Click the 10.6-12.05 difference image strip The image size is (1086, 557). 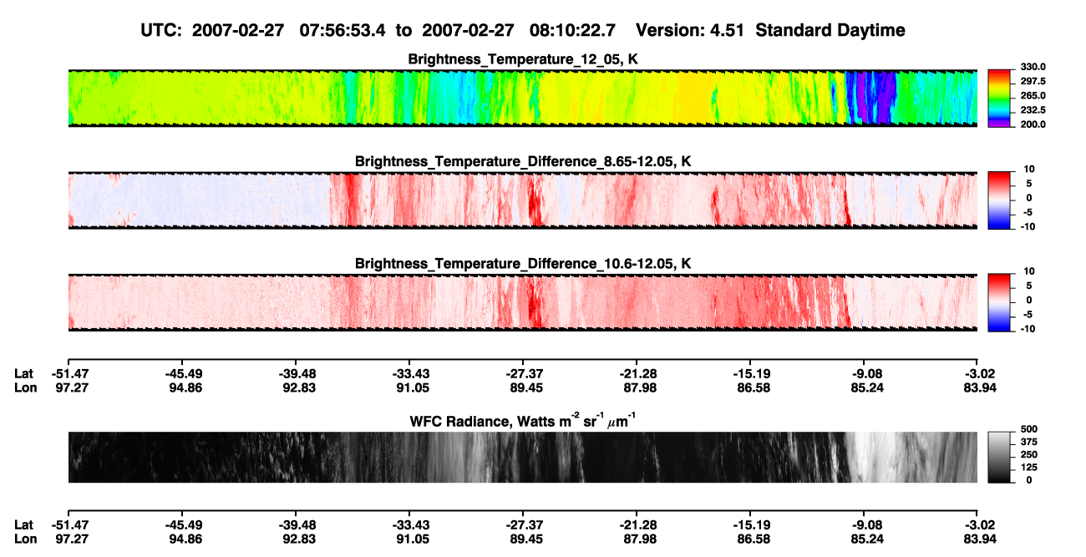(522, 302)
